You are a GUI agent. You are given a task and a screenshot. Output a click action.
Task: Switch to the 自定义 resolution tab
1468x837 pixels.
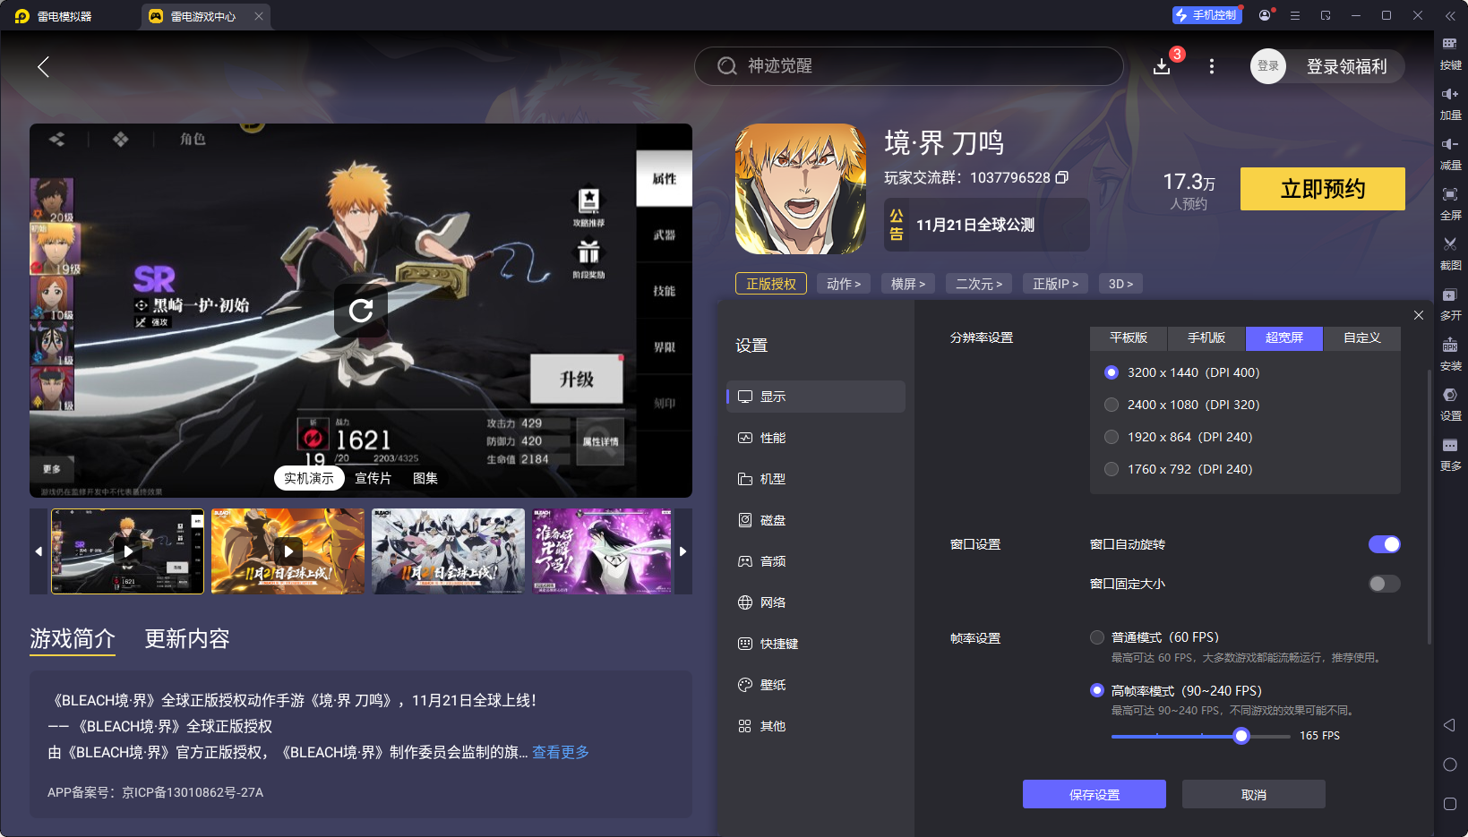(1362, 337)
